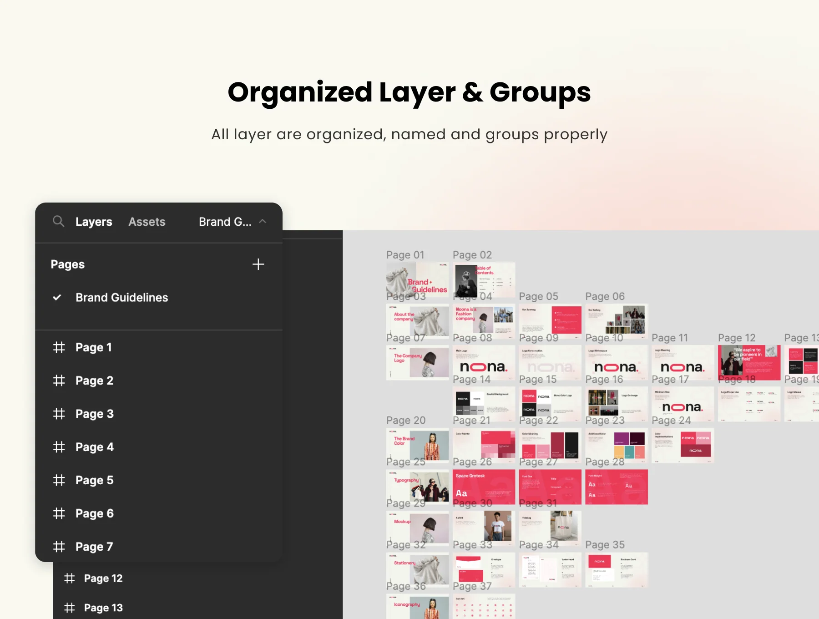Viewport: 819px width, 619px height.
Task: Switch to the Layers tab
Action: pos(94,222)
